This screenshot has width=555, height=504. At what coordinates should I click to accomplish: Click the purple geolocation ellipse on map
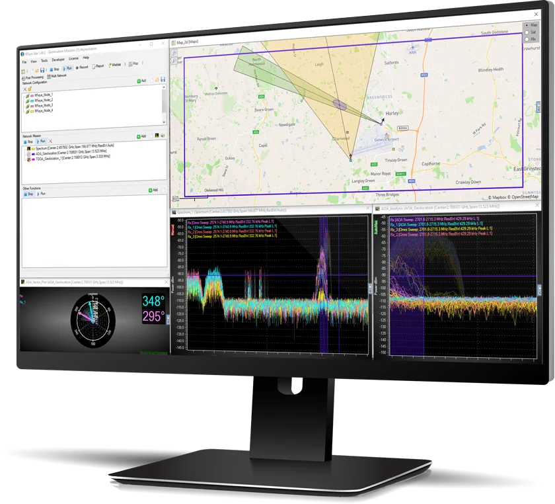(x=340, y=105)
